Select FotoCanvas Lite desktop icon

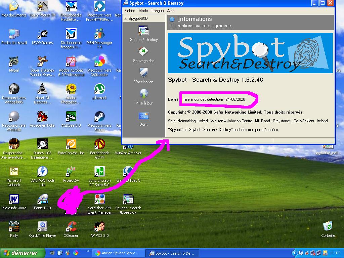coord(71,147)
